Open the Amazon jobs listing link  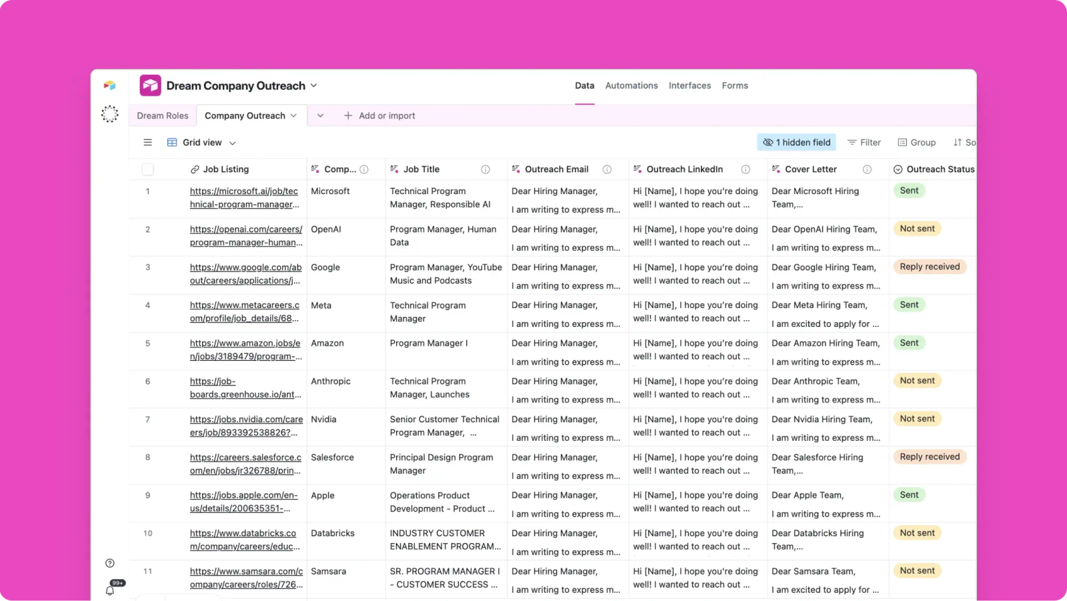pos(245,350)
